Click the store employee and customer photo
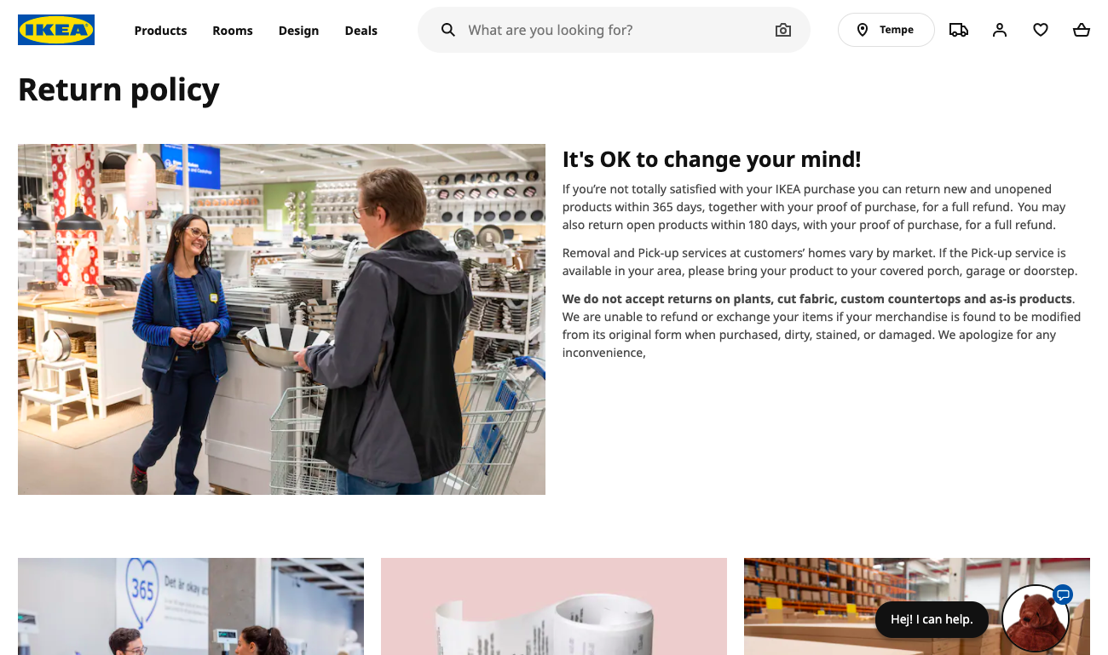1108x655 pixels. click(x=281, y=319)
